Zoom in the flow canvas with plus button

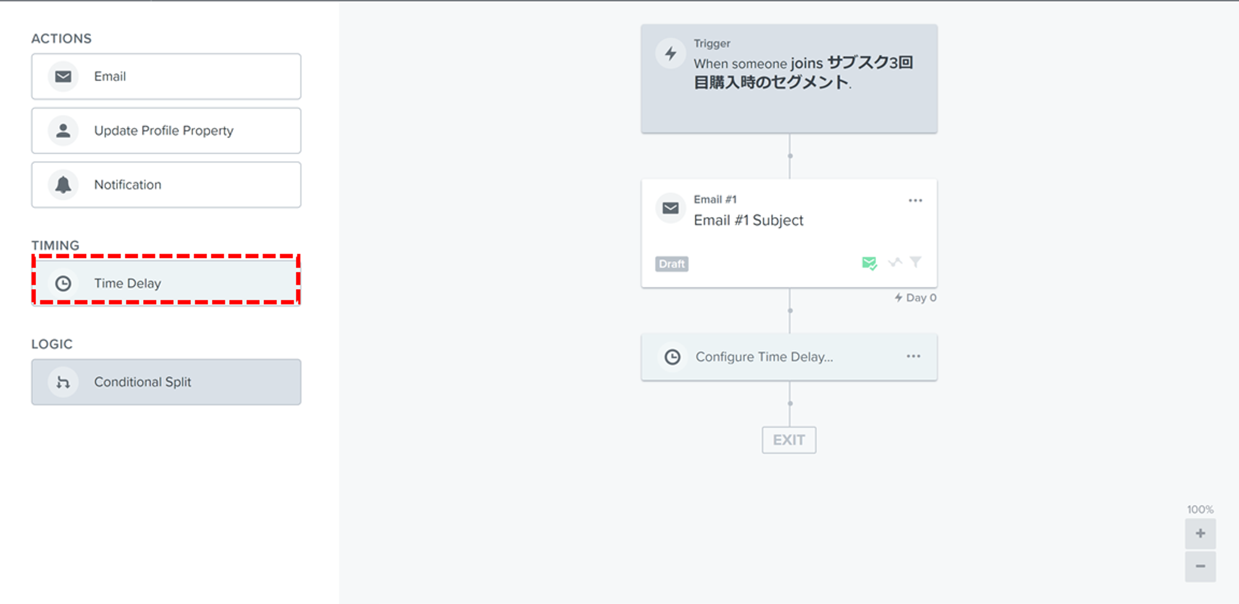point(1200,533)
